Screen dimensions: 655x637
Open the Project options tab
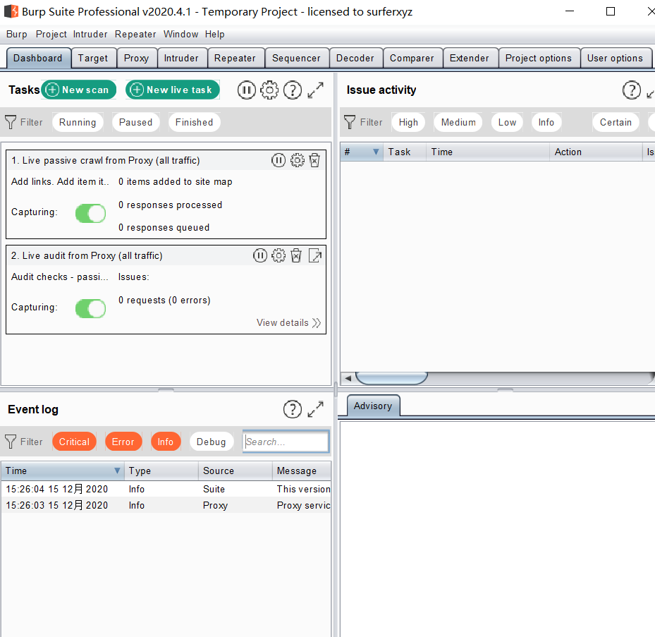[x=539, y=58]
